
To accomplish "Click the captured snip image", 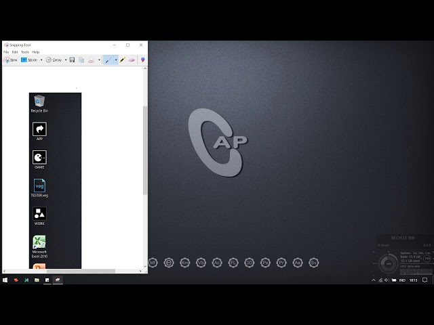I will pyautogui.click(x=55, y=181).
